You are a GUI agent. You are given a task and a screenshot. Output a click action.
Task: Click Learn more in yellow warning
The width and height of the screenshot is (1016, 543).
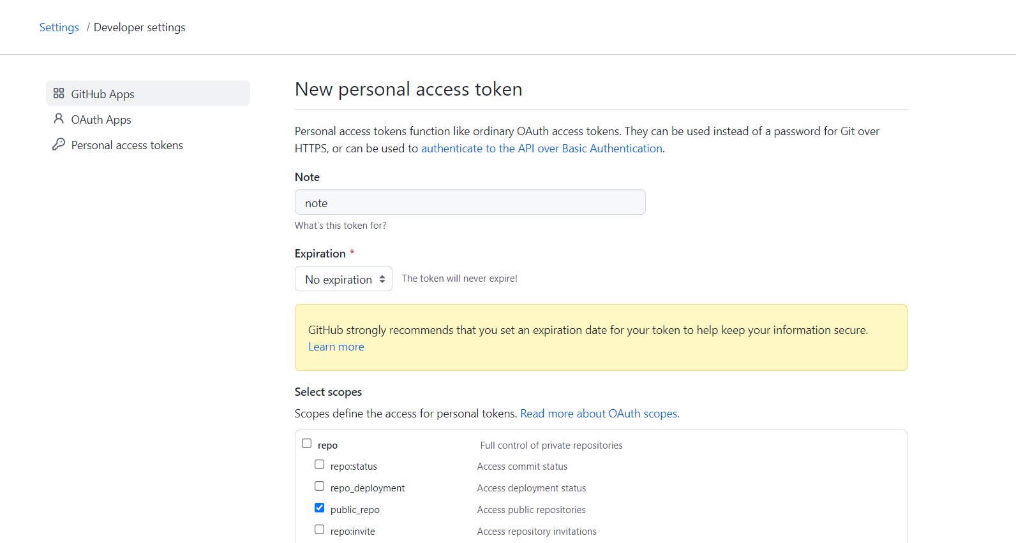[x=336, y=347]
